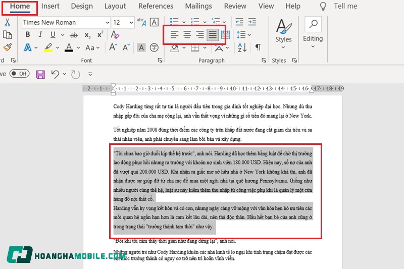
Task: Click the Save icon in quick access toolbar
Action: (40, 74)
